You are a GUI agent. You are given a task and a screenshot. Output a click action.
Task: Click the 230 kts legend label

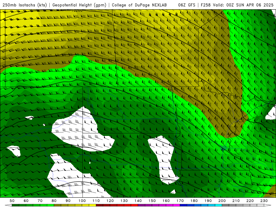(264, 201)
